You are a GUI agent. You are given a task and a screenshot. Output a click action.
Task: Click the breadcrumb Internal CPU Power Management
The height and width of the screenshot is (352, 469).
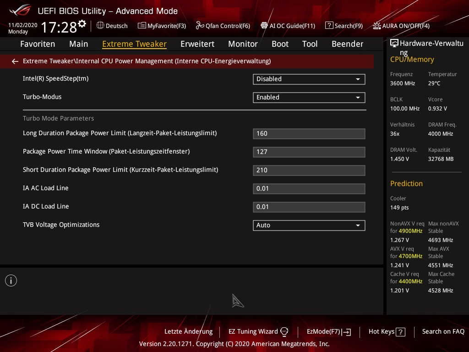(147, 61)
